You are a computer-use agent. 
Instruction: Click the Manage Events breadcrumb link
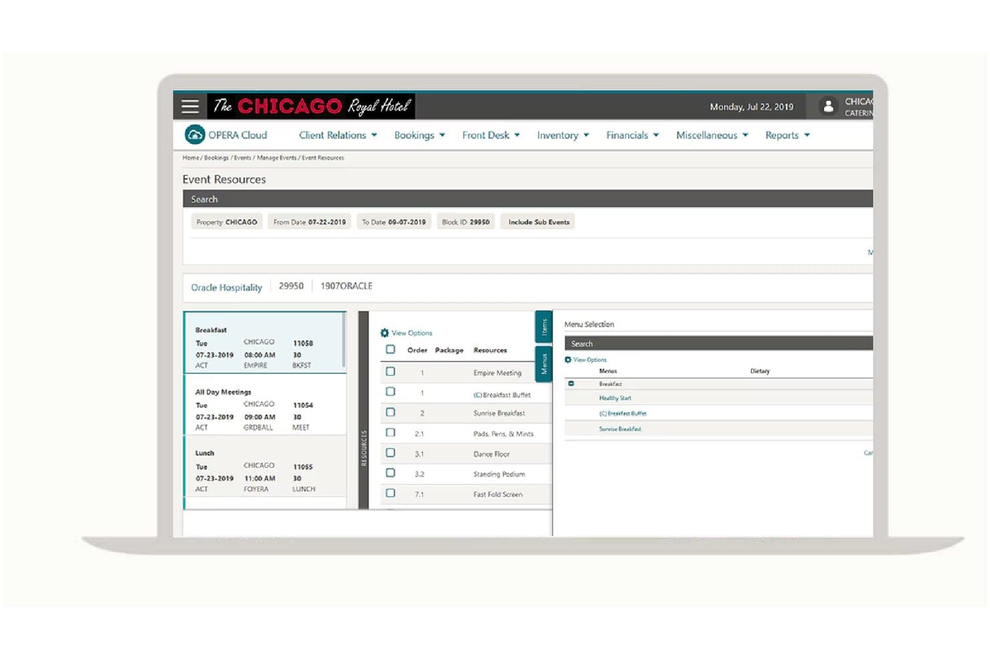pos(276,158)
